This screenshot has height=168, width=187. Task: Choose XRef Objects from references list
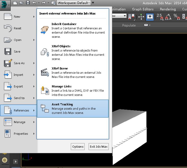click(x=73, y=53)
